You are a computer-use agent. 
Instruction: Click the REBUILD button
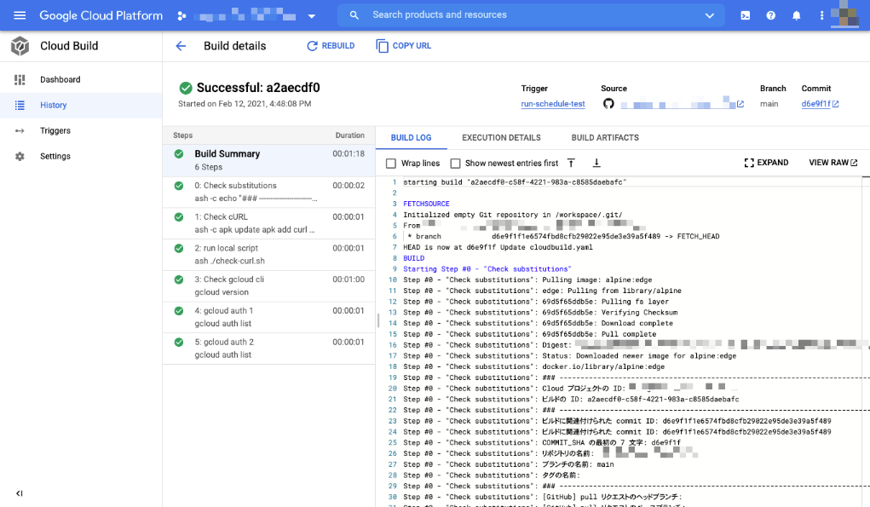tap(331, 45)
